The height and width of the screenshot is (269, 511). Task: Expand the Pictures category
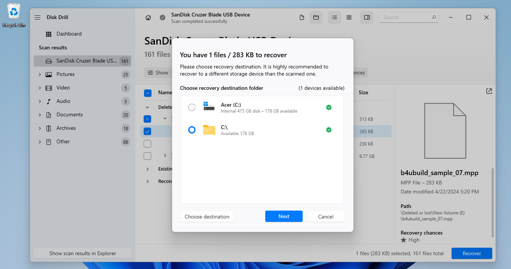(40, 74)
